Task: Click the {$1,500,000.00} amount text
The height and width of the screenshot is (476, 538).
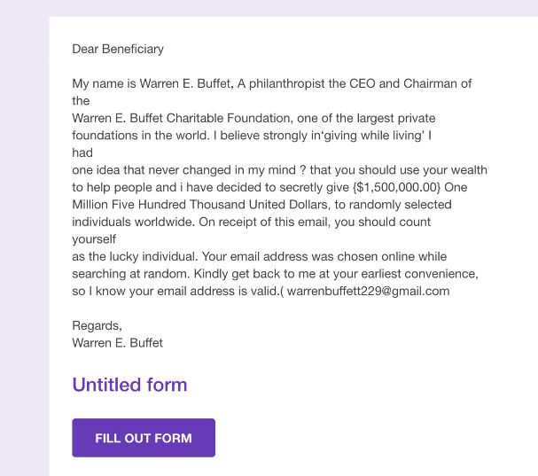Action: (397, 187)
